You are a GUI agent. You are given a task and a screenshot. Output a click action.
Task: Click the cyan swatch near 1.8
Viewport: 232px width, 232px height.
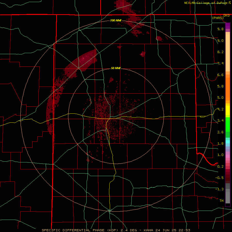(x=228, y=142)
